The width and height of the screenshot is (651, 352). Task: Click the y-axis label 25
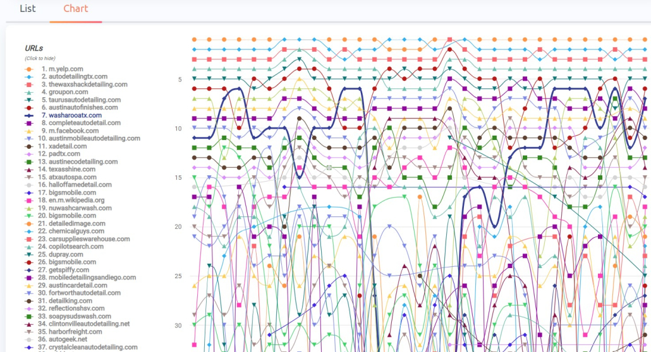point(178,276)
